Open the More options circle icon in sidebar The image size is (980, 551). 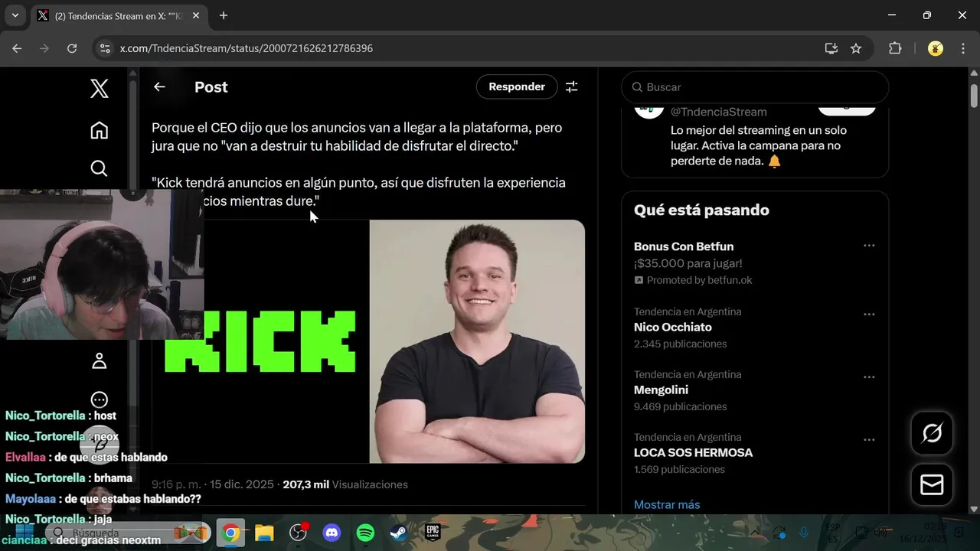(x=100, y=399)
